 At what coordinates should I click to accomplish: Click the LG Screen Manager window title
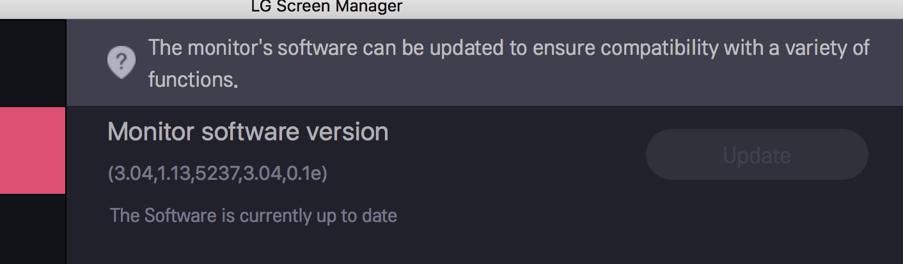pos(327,7)
